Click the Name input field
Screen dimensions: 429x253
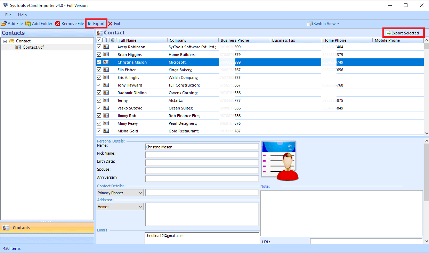click(x=202, y=147)
